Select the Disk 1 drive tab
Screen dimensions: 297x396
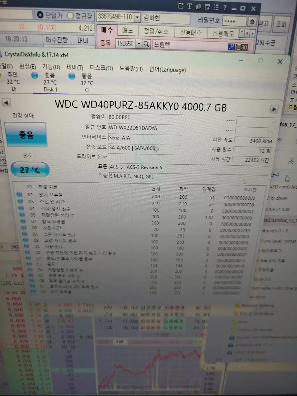coord(50,82)
